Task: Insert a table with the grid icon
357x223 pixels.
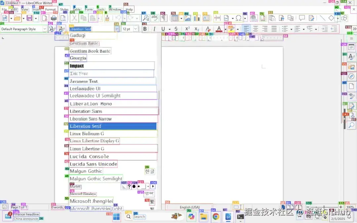Action: [175, 18]
